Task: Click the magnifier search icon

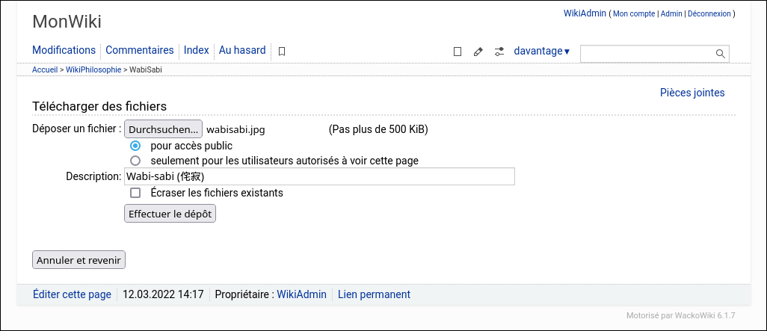Action: coord(720,54)
